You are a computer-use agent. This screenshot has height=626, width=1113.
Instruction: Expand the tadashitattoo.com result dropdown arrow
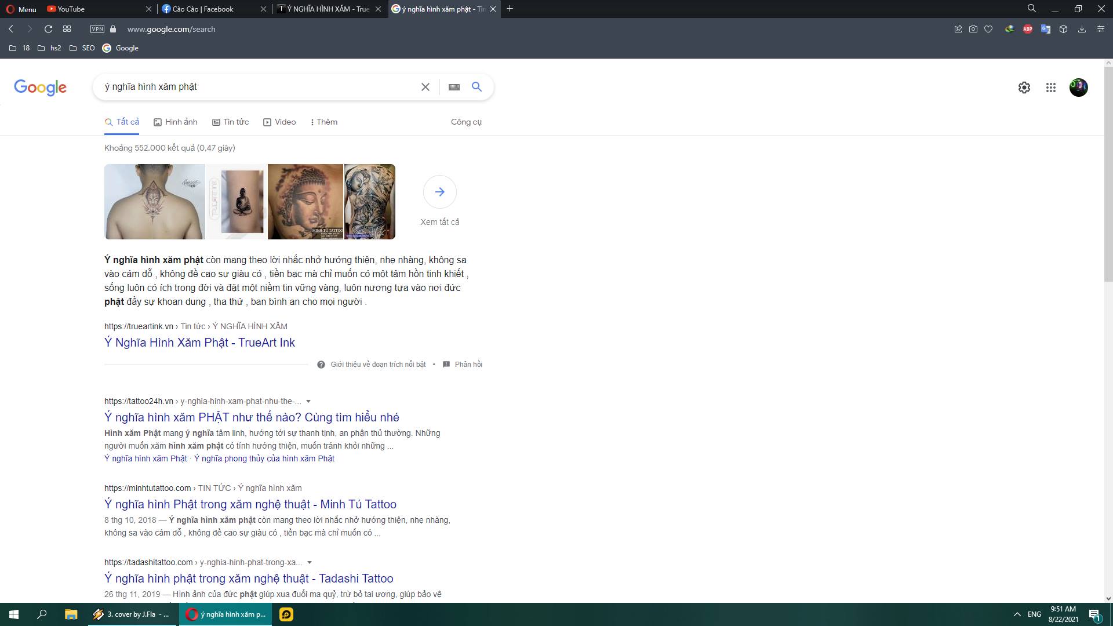tap(310, 562)
